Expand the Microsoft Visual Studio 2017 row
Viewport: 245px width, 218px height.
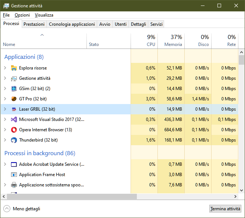coord(5,119)
